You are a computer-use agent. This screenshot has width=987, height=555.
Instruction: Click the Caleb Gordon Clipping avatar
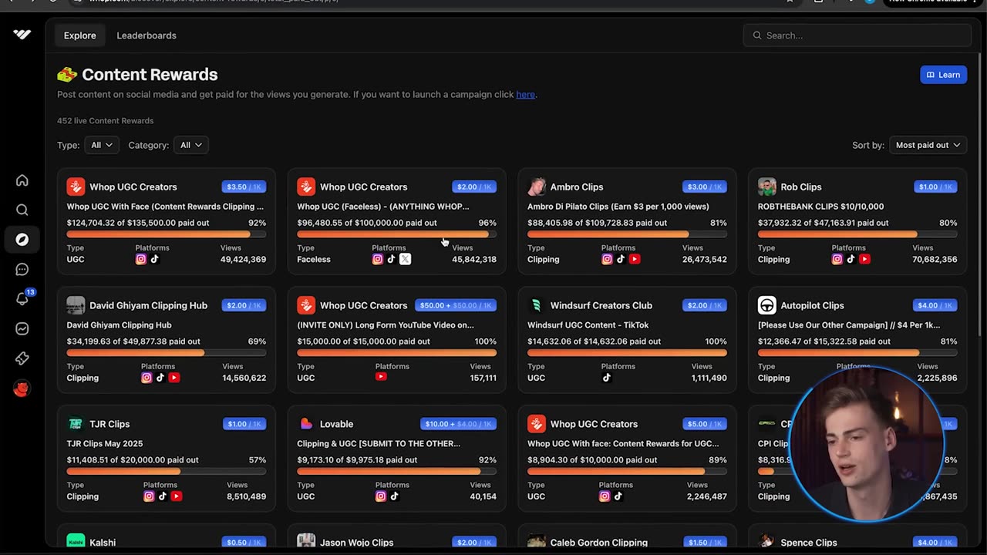click(x=537, y=542)
